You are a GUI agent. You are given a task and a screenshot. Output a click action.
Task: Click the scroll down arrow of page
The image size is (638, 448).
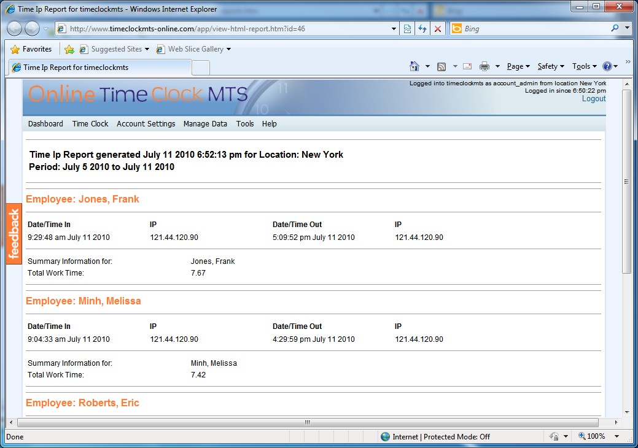626,412
